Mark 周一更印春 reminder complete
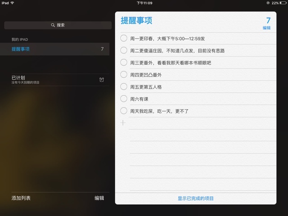This screenshot has height=216, width=288. tap(124, 38)
